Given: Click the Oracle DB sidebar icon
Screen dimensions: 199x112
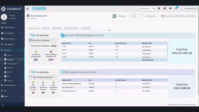Looking at the screenshot, I should point(5,81).
